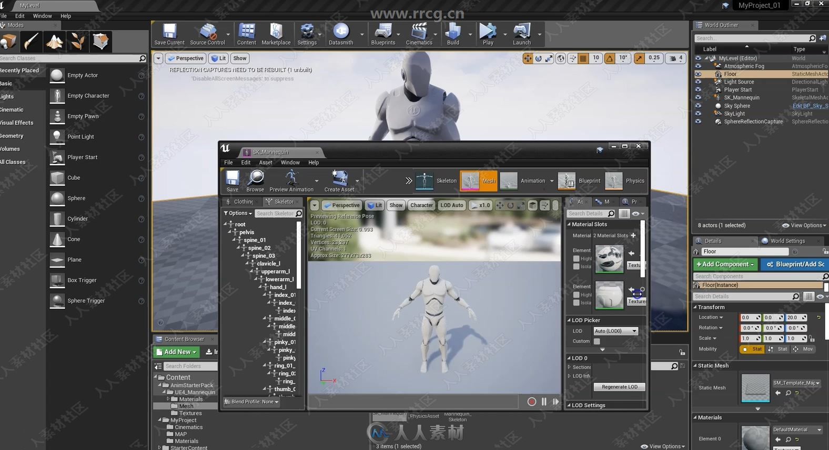Viewport: 829px width, 450px height.
Task: Select Place mode icon in Modes panel
Action: click(x=8, y=41)
